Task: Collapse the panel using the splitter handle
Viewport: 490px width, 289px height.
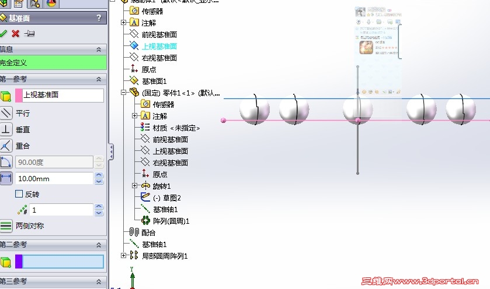Action: 111,152
